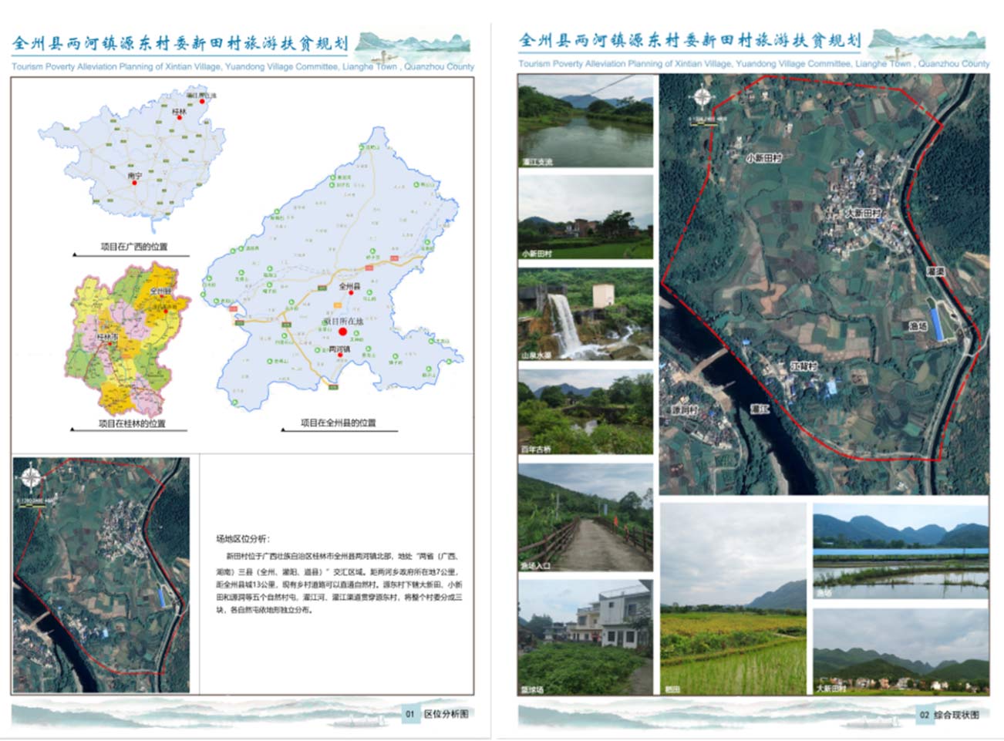1004x741 pixels.
Task: Open the 渔场 pond and mountains photo
Action: [901, 552]
